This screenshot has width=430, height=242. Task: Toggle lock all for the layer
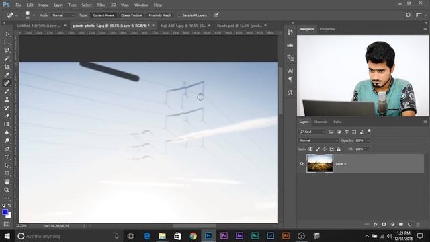pos(339,149)
